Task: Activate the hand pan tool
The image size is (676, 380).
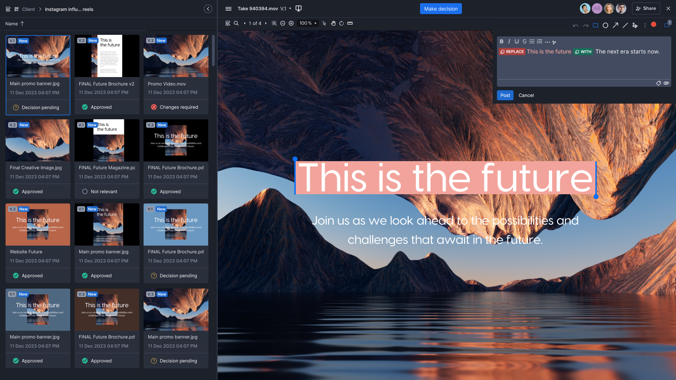Action: pyautogui.click(x=333, y=23)
